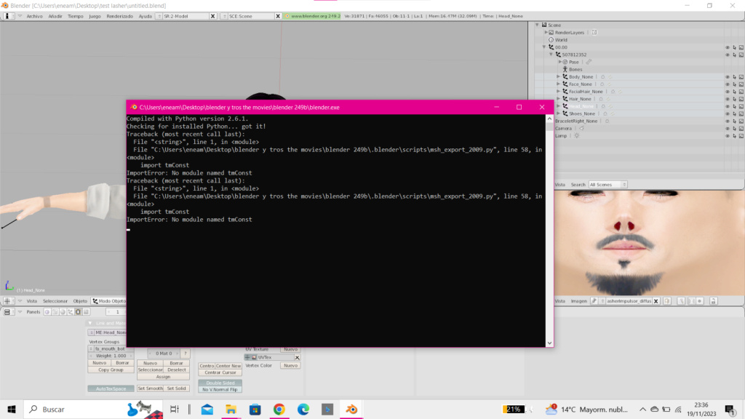The width and height of the screenshot is (745, 419).
Task: Open the Scene panels icon
Action: point(86,312)
